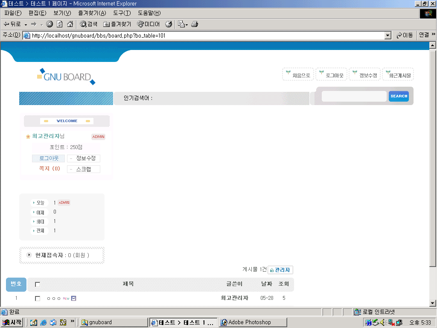
Task: Open the Back button history dropdown arrow
Action: pyautogui.click(x=26, y=25)
